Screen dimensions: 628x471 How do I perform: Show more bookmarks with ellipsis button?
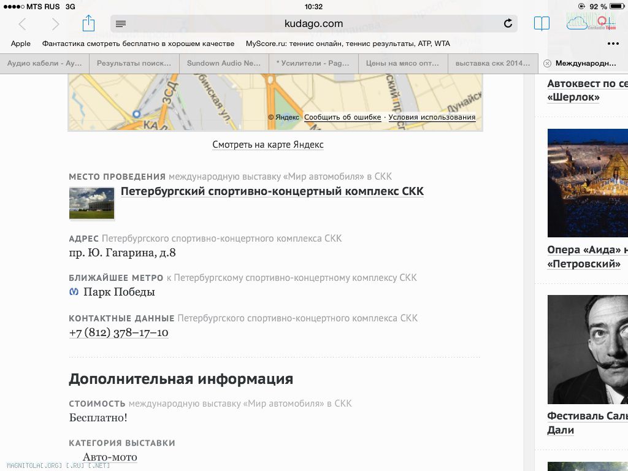tap(613, 44)
